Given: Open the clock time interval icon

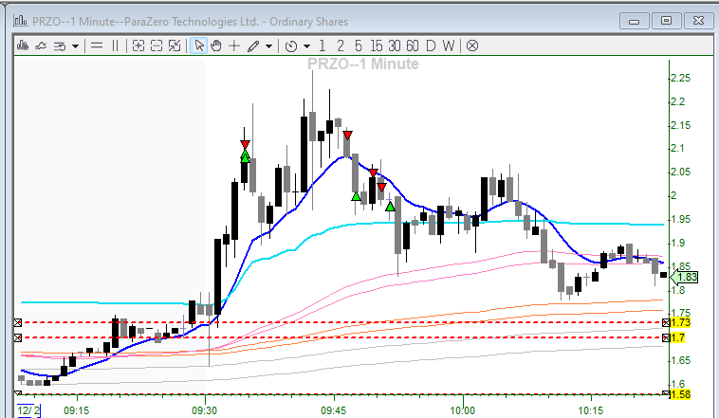Looking at the screenshot, I should tap(290, 46).
